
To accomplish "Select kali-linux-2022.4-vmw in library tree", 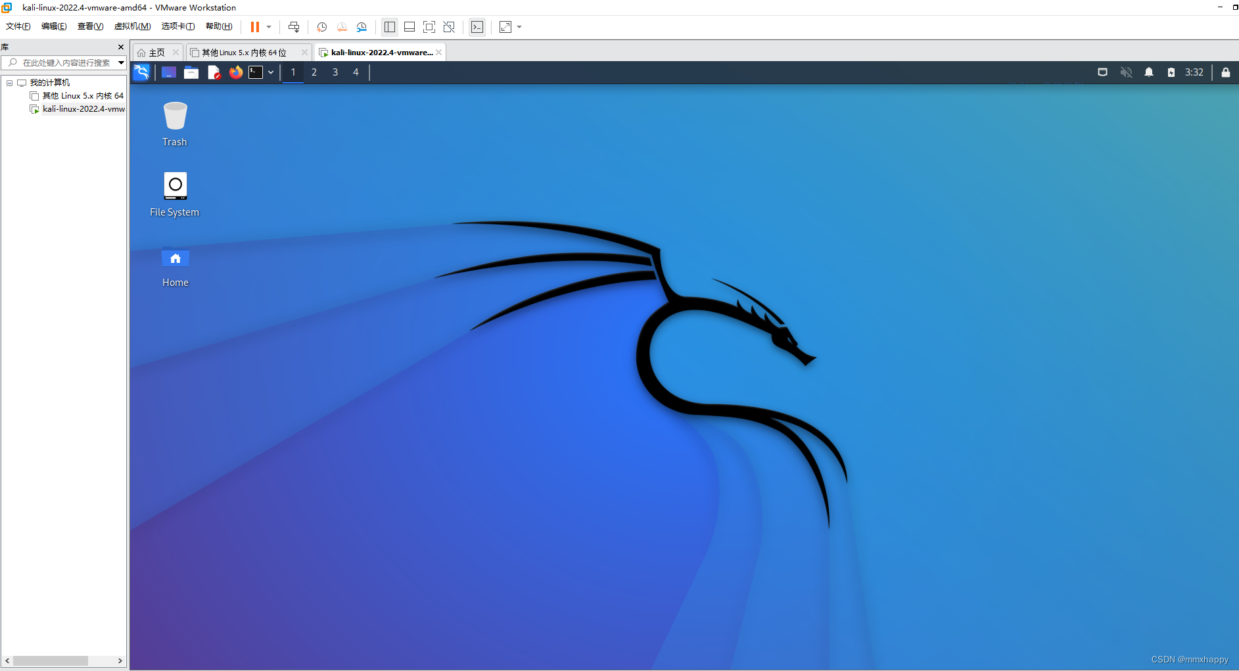I will tap(83, 109).
